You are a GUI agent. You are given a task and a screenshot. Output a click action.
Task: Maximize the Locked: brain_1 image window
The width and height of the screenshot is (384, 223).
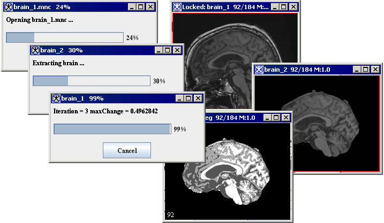[x=282, y=7]
